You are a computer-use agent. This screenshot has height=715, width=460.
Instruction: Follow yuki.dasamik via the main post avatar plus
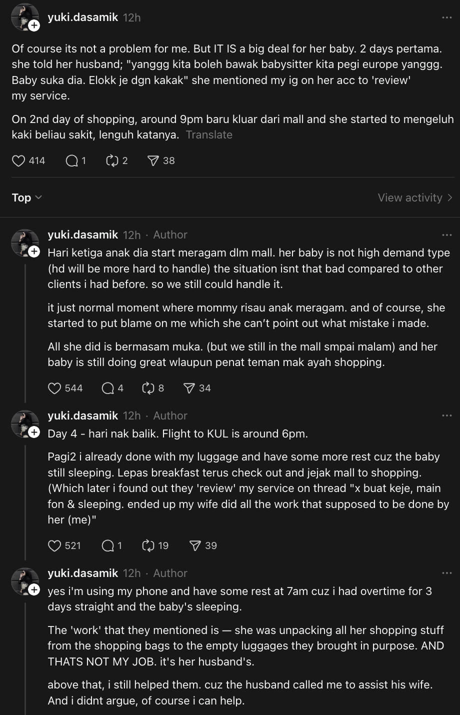point(34,26)
